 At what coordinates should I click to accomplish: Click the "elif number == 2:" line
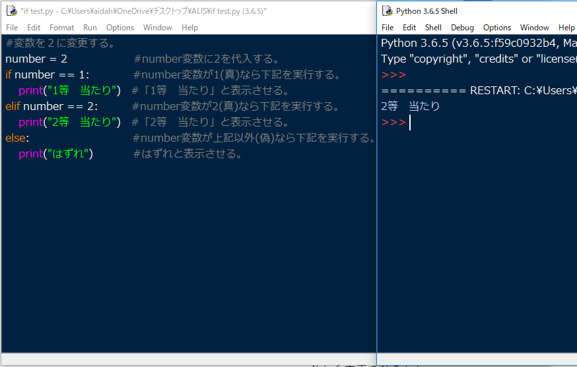(x=51, y=107)
